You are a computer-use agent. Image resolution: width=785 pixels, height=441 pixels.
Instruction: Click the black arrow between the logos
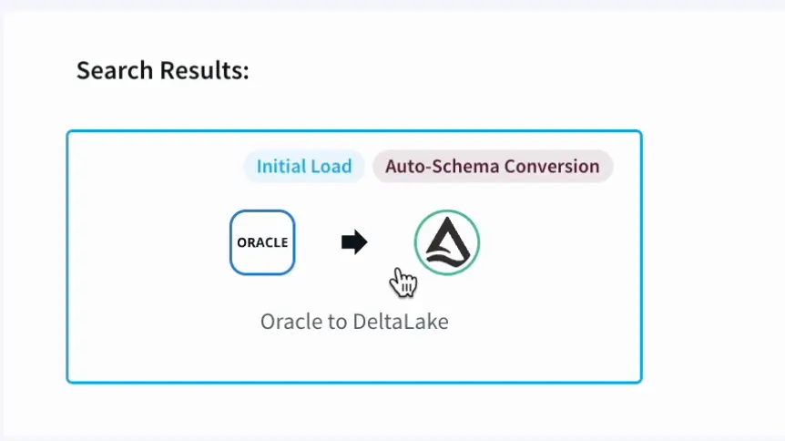(354, 242)
